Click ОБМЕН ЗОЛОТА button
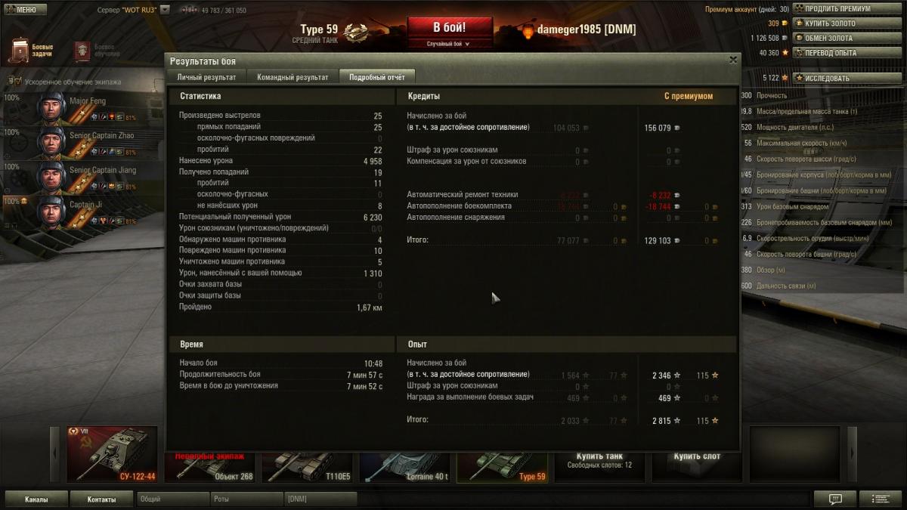Screen dimensions: 907x510 tap(847, 38)
